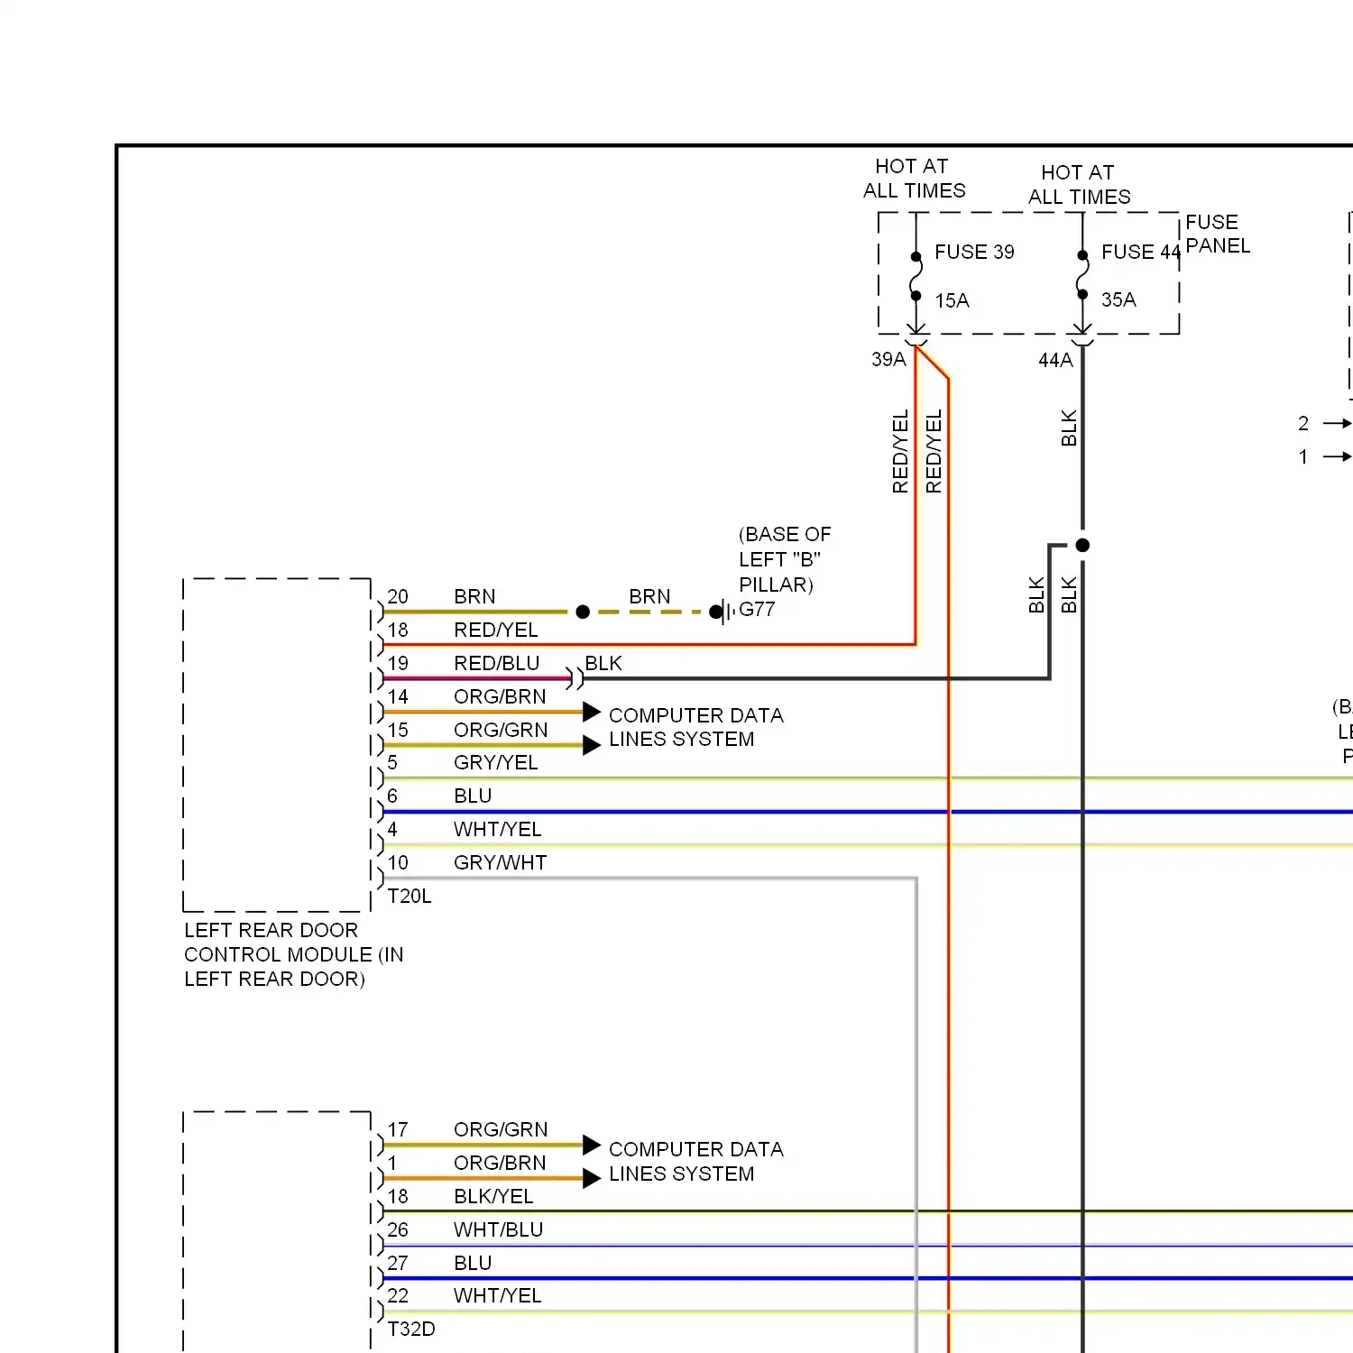Click the FUSE PANEL label
This screenshot has width=1353, height=1353.
click(1218, 234)
